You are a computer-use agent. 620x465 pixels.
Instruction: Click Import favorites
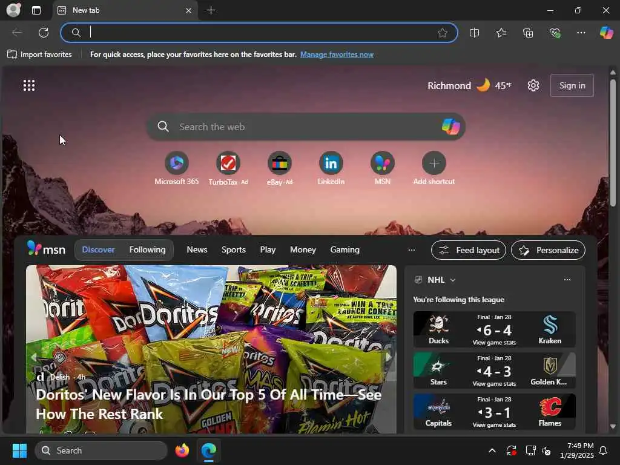(x=39, y=54)
